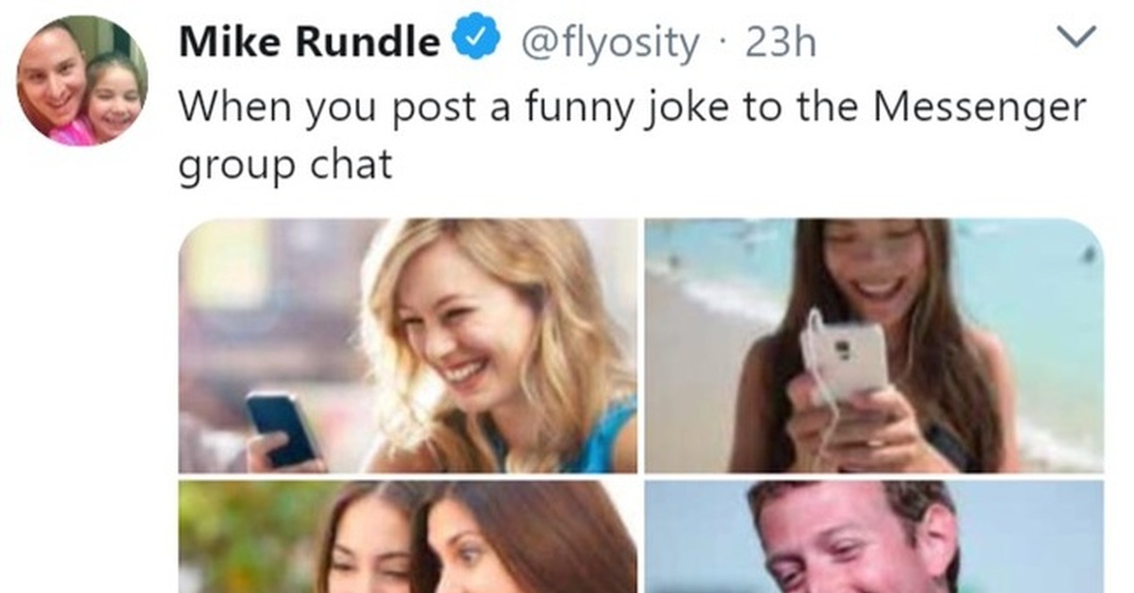Click the 23h timestamp
The height and width of the screenshot is (593, 1134).
(780, 42)
